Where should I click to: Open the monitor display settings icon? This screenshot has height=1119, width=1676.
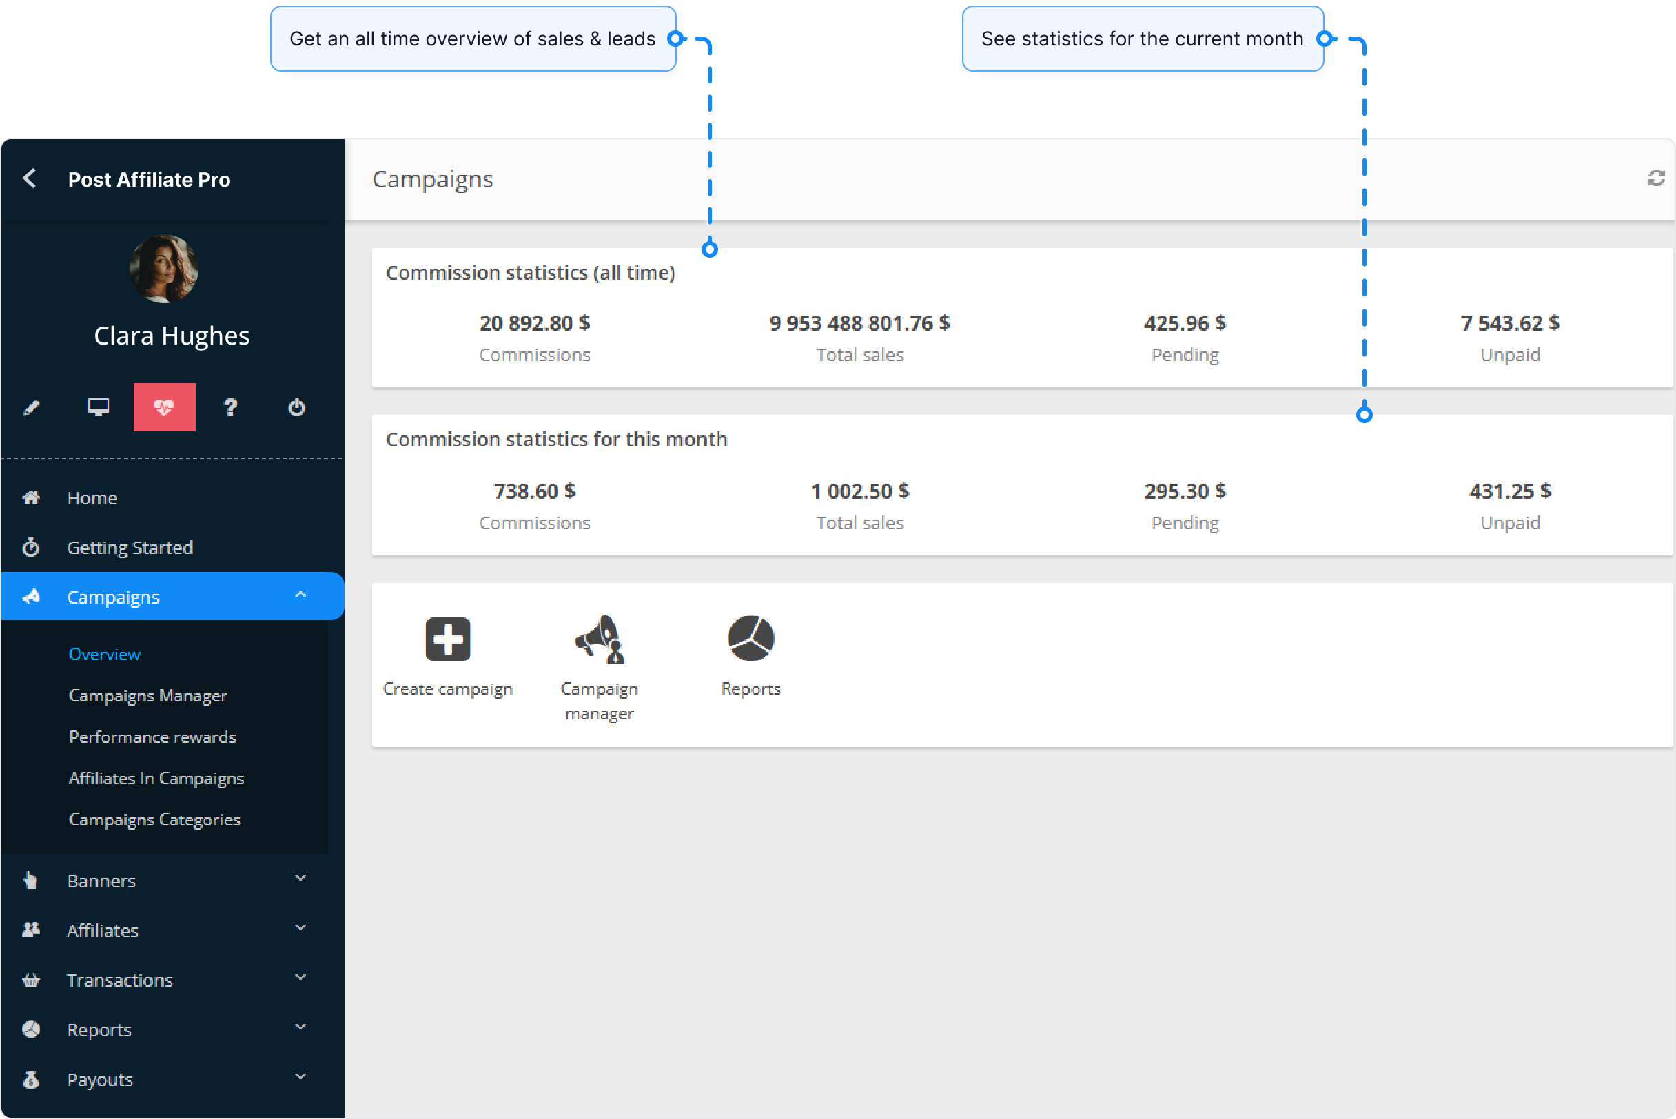tap(98, 407)
